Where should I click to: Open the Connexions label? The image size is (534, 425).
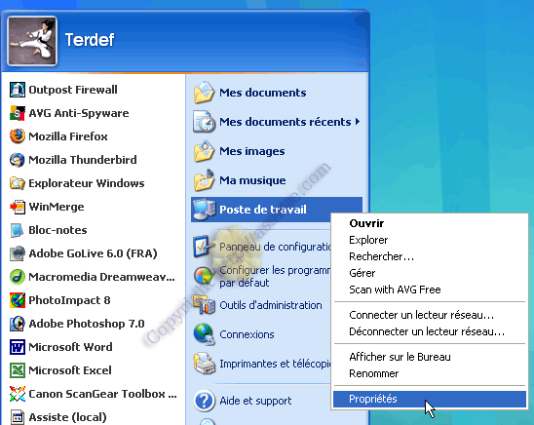(x=247, y=334)
